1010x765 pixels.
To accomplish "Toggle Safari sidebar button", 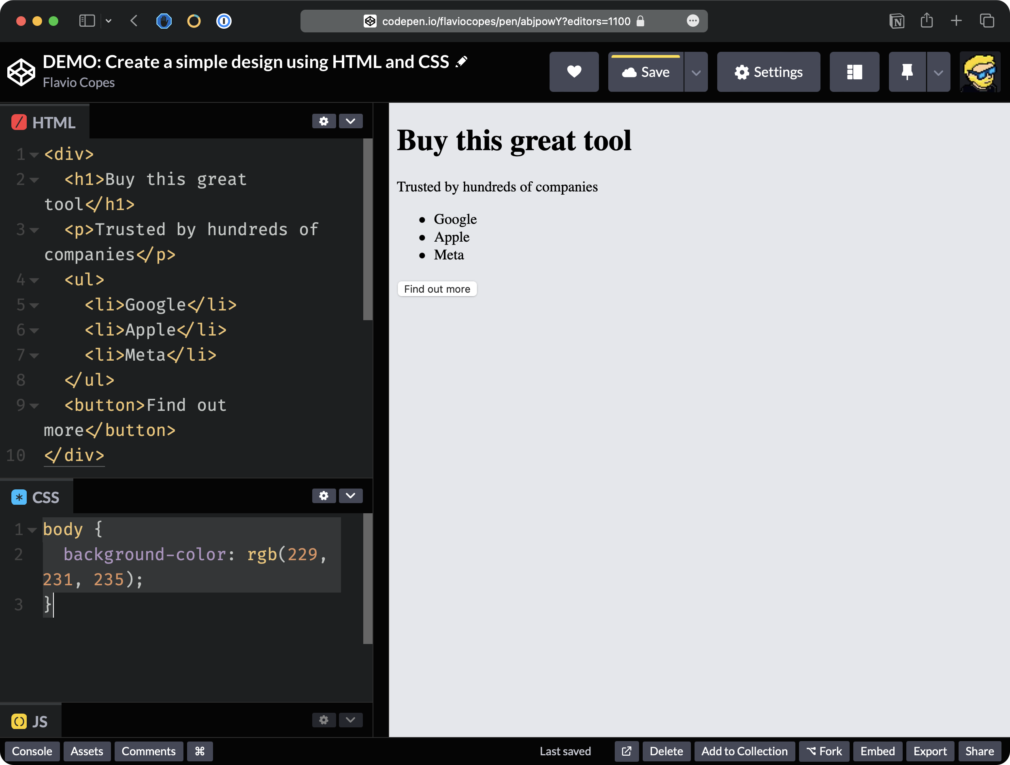I will click(87, 21).
